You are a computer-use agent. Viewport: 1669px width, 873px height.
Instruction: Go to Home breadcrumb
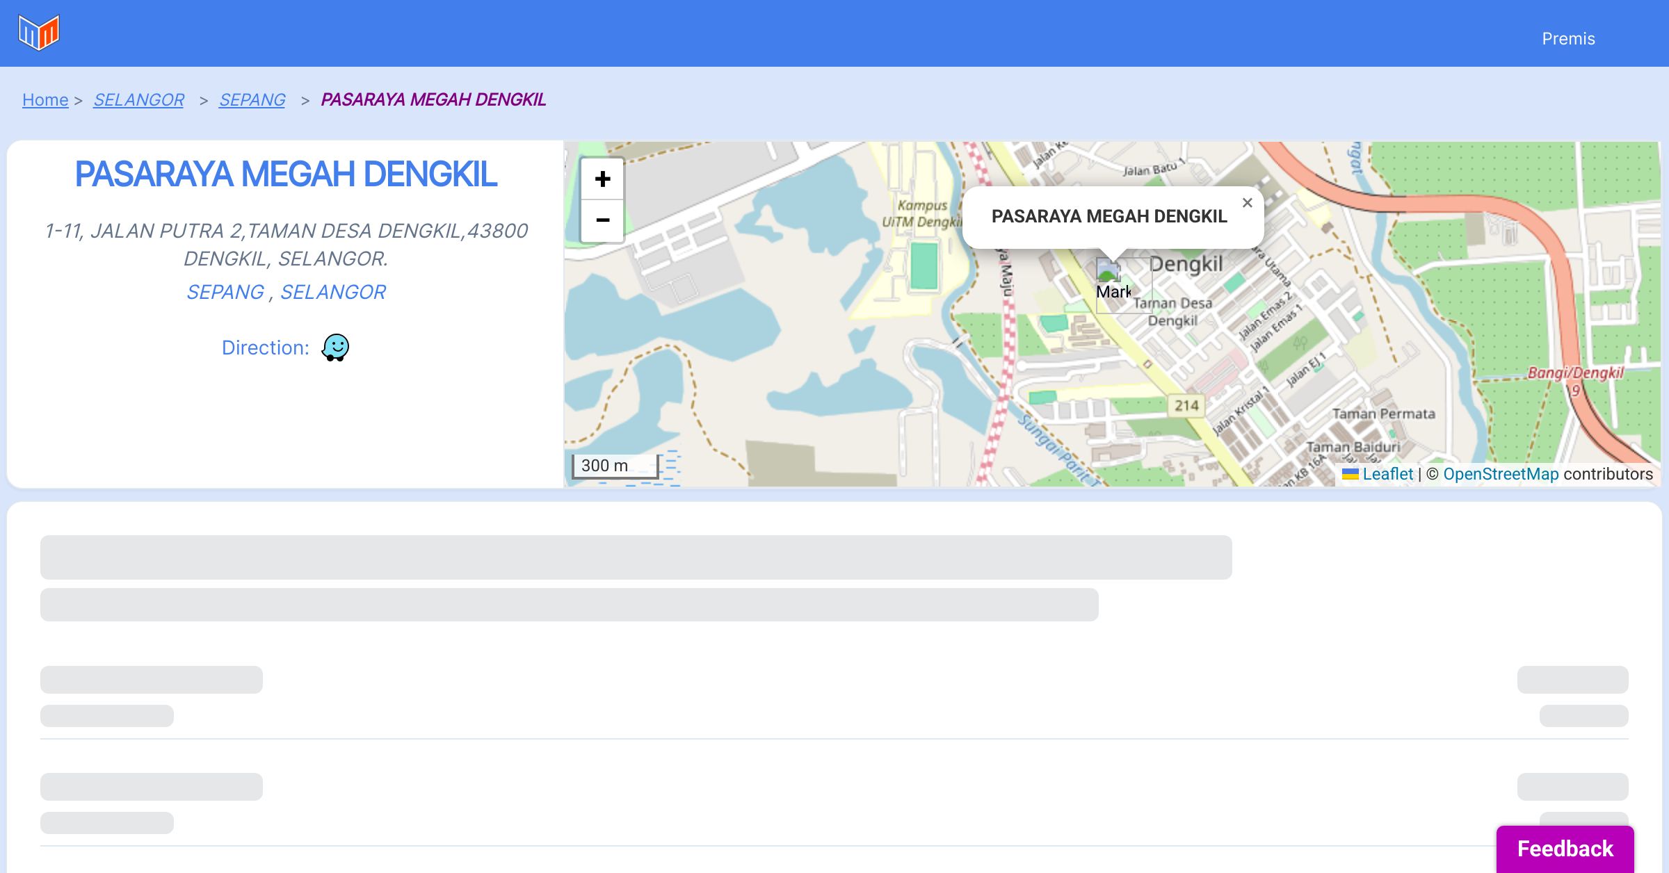(45, 100)
